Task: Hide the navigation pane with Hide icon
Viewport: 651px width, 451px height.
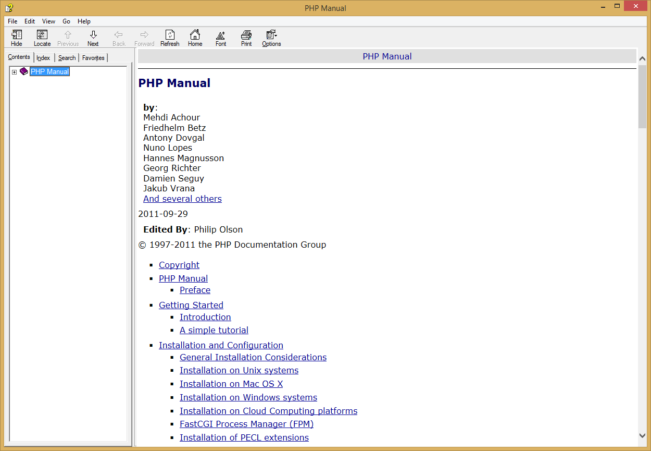Action: click(17, 38)
